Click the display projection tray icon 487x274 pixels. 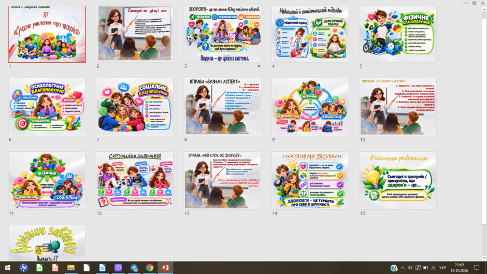(418, 268)
